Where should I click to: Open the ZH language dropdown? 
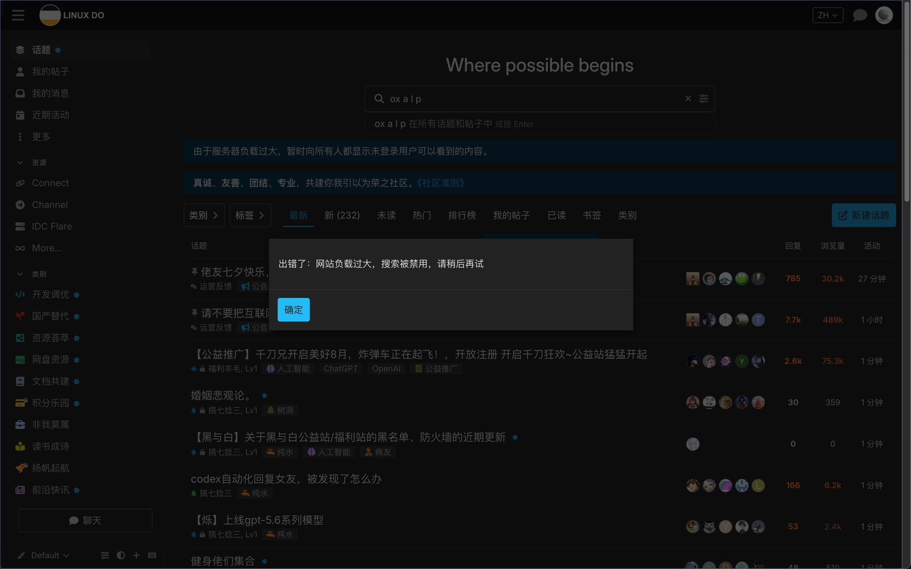click(827, 15)
